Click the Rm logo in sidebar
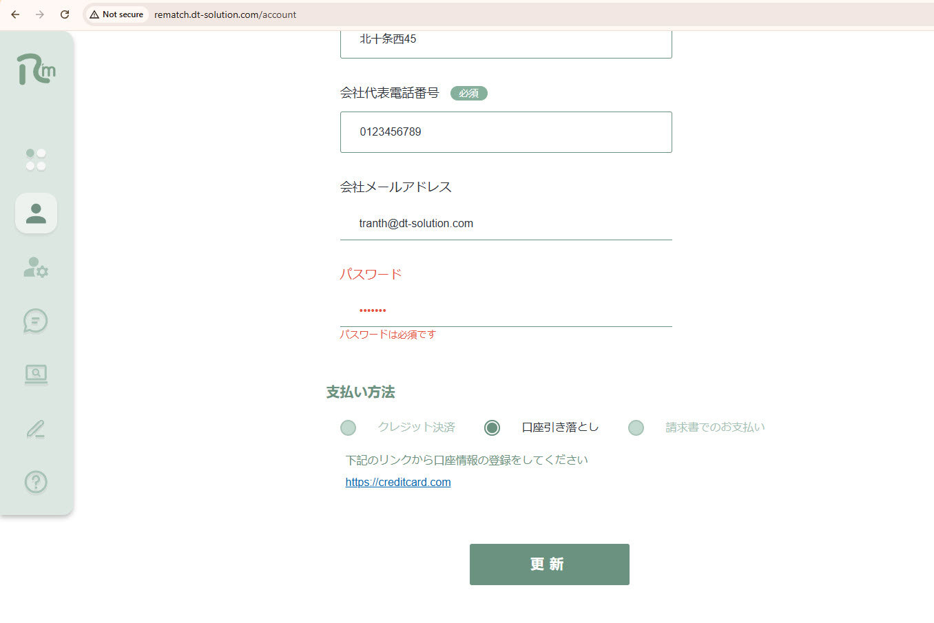The width and height of the screenshot is (934, 623). point(36,70)
